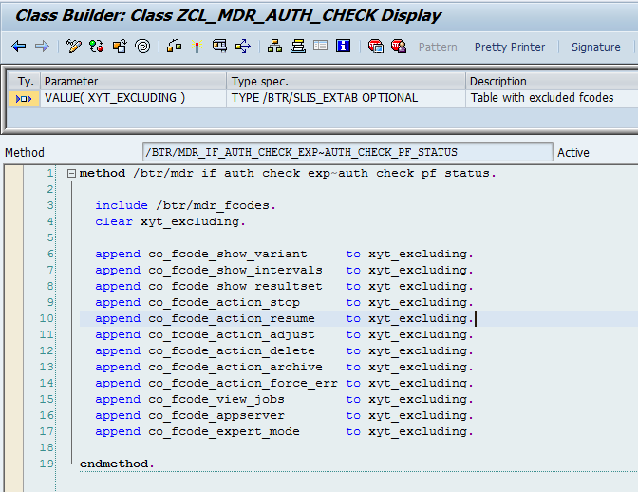The height and width of the screenshot is (492, 638).
Task: Open the Where-Used List icon
Action: pos(243,47)
